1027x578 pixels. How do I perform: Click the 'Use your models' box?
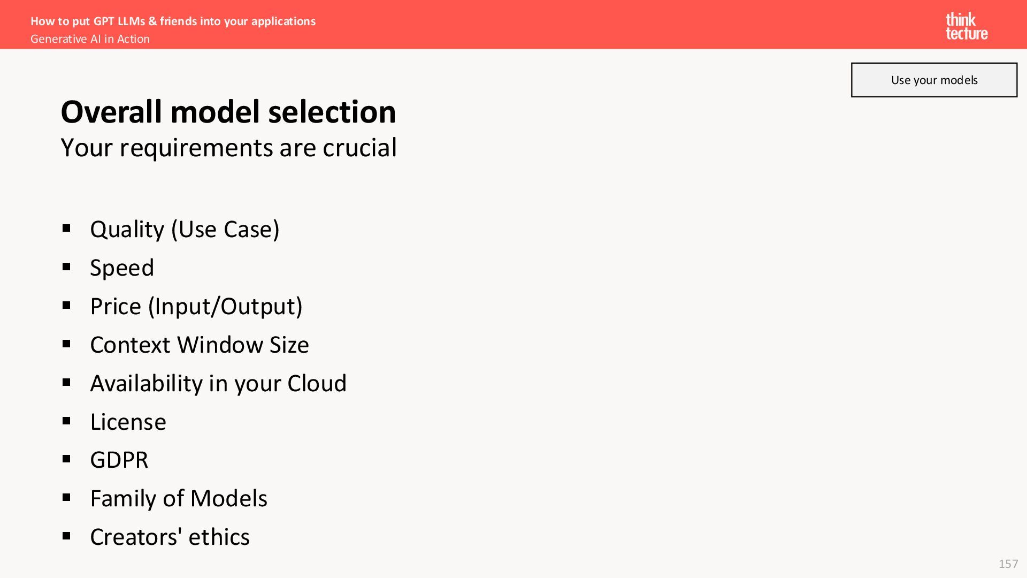[934, 80]
